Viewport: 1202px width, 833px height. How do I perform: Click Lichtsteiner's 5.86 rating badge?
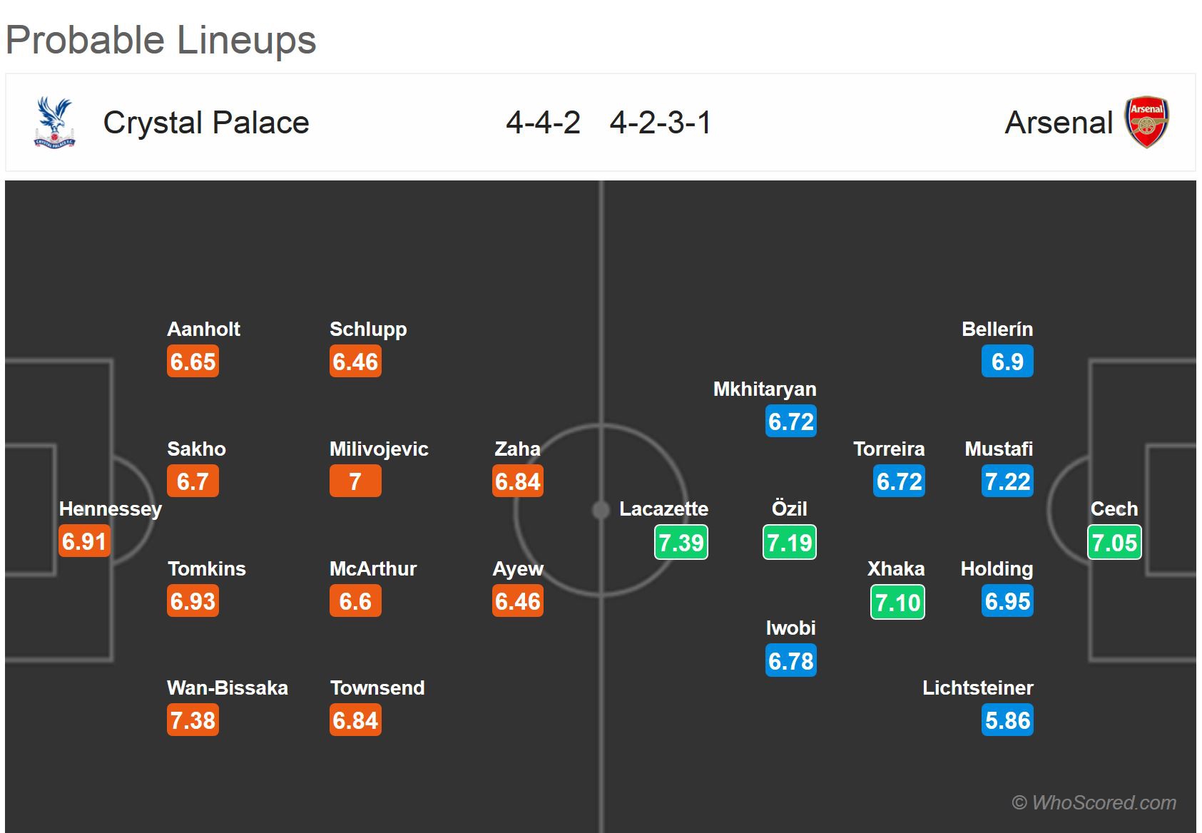point(1007,720)
